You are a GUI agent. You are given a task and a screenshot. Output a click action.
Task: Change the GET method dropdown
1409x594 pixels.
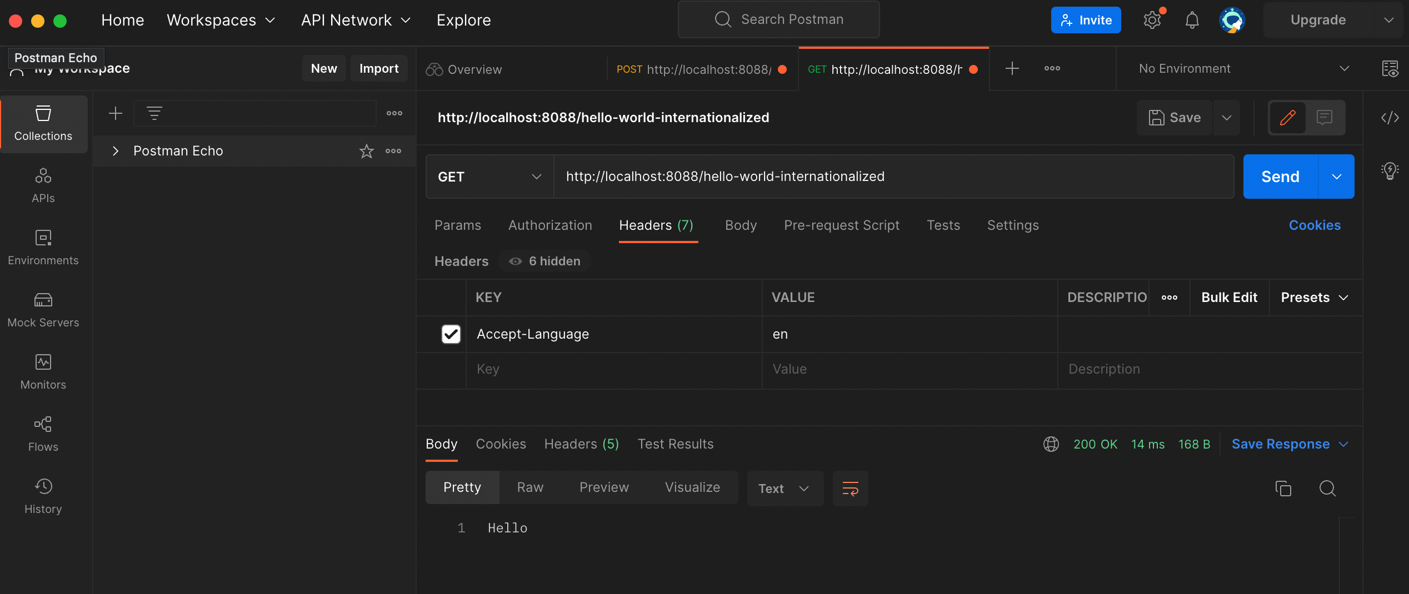(x=489, y=177)
